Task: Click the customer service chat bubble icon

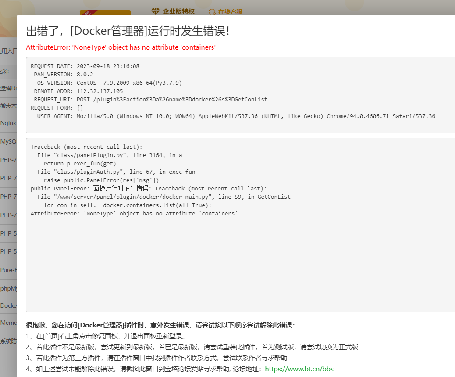Action: point(212,12)
